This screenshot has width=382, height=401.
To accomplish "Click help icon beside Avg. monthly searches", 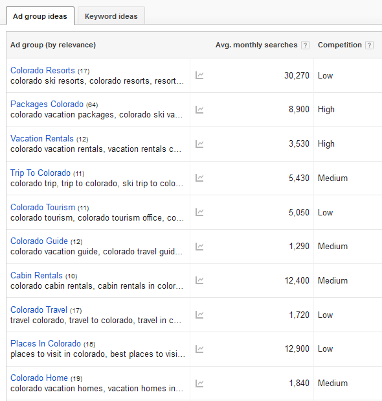I will pyautogui.click(x=305, y=45).
